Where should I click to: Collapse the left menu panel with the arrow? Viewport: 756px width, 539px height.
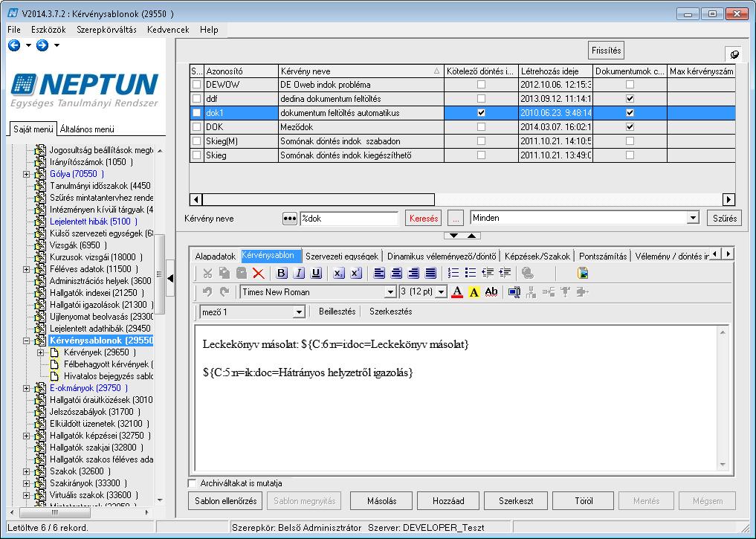(x=170, y=278)
